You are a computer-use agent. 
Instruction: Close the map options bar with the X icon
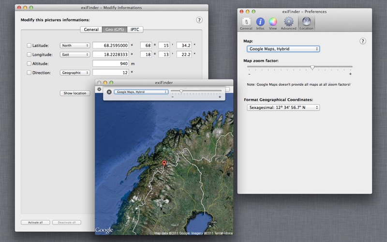(109, 92)
